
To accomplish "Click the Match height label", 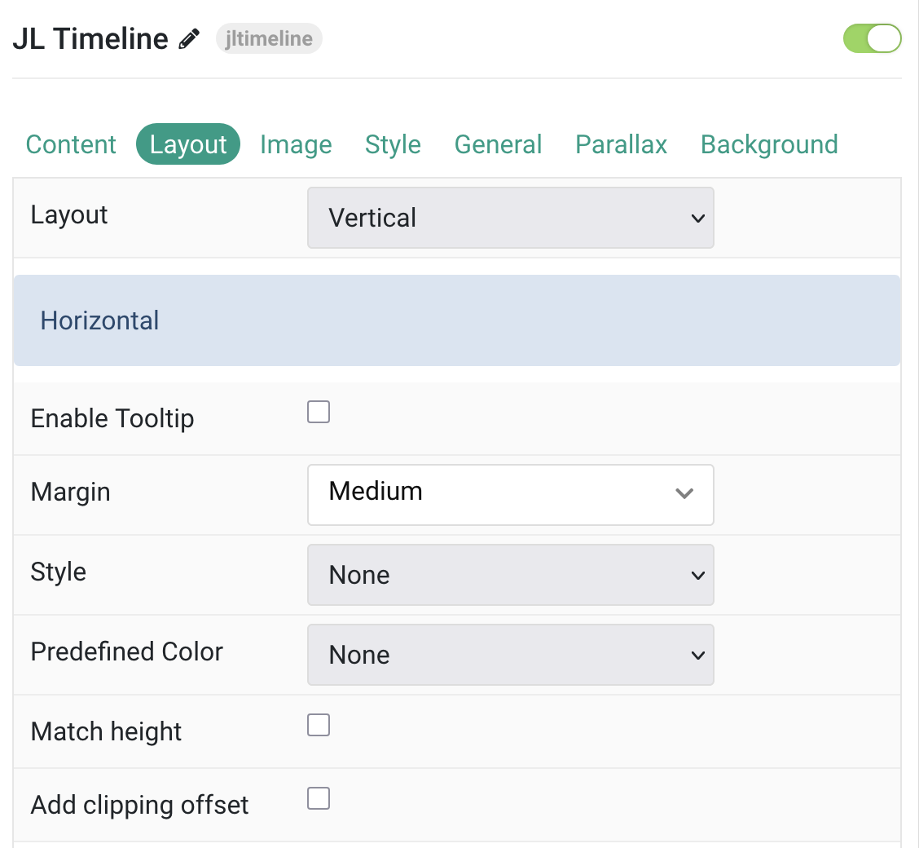I will coord(106,732).
